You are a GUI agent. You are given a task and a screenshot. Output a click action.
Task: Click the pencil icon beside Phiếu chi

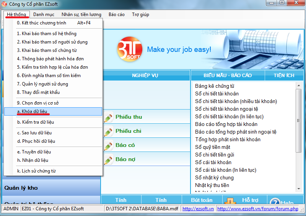(x=107, y=131)
